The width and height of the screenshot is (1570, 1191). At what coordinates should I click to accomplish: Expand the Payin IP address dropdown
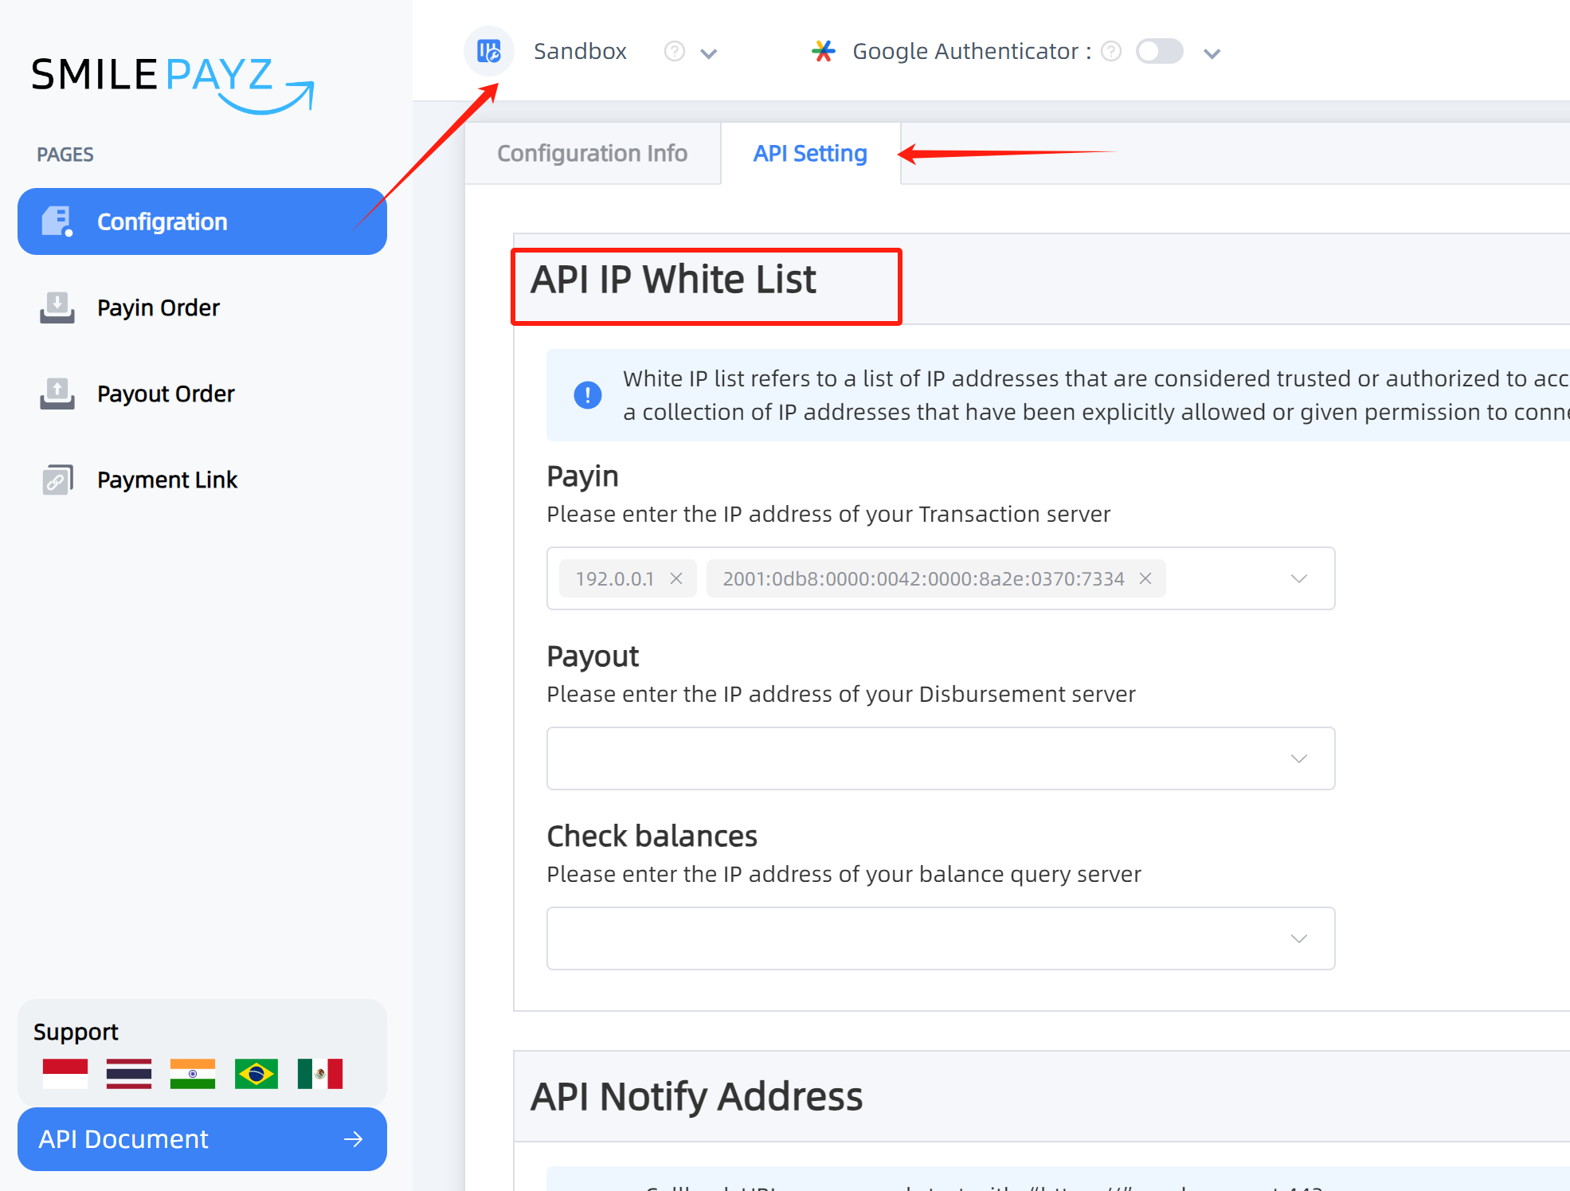click(x=1300, y=577)
